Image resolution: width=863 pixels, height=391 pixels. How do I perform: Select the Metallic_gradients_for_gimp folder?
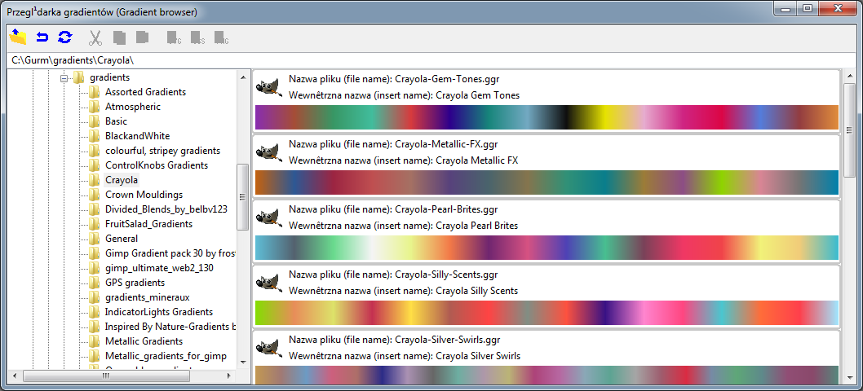pos(166,356)
